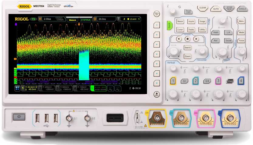Viewport: 253px width, 145px height.
Task: Tap the function navigation grid icon
Action: 17,88
